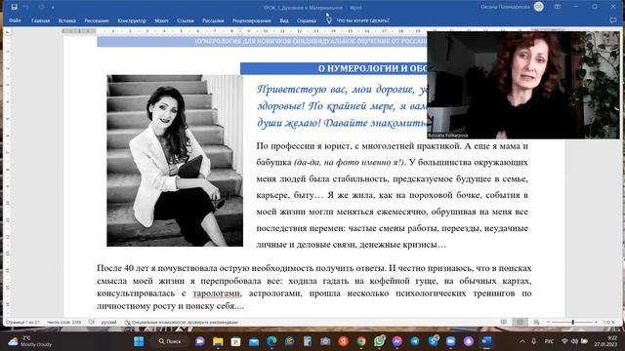
Task: Click the taskbar Поиск search box
Action: coord(170,341)
